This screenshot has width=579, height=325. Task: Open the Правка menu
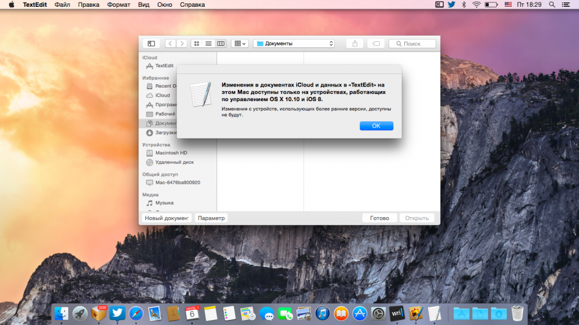click(x=89, y=5)
